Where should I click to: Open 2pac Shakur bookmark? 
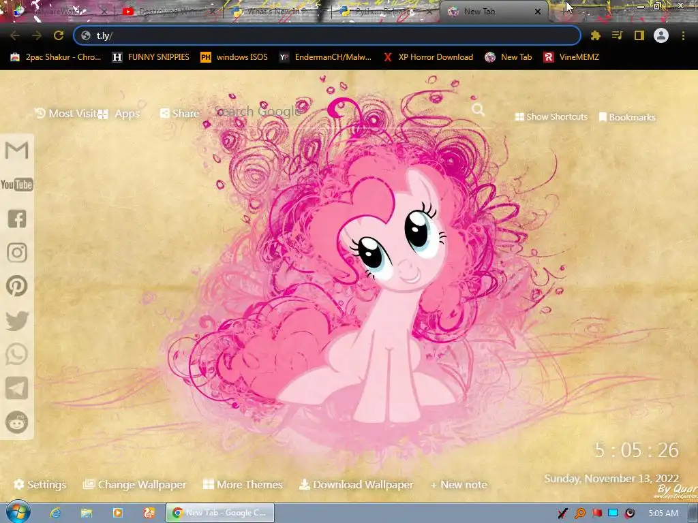(56, 57)
